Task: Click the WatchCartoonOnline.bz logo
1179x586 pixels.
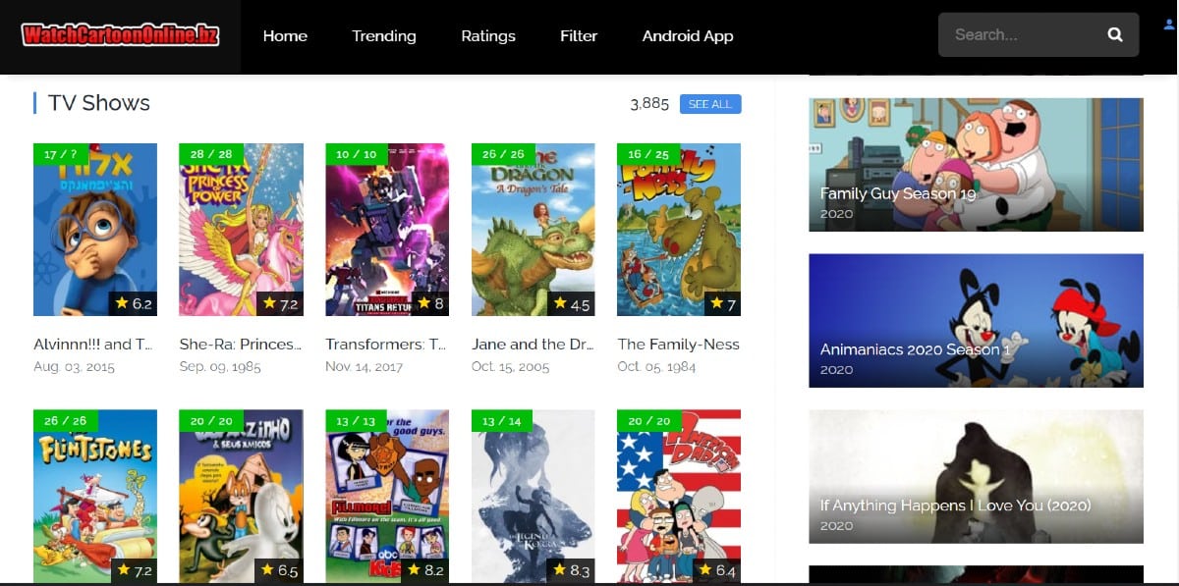Action: pos(121,36)
